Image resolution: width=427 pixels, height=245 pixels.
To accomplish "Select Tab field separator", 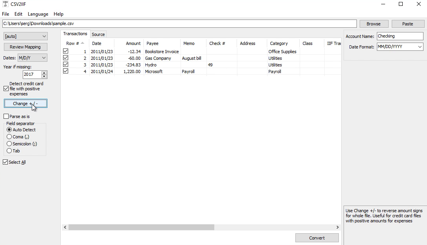I will point(9,151).
